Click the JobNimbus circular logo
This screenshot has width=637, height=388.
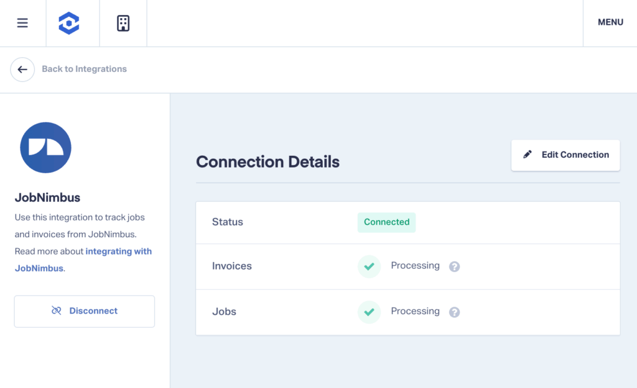(45, 148)
